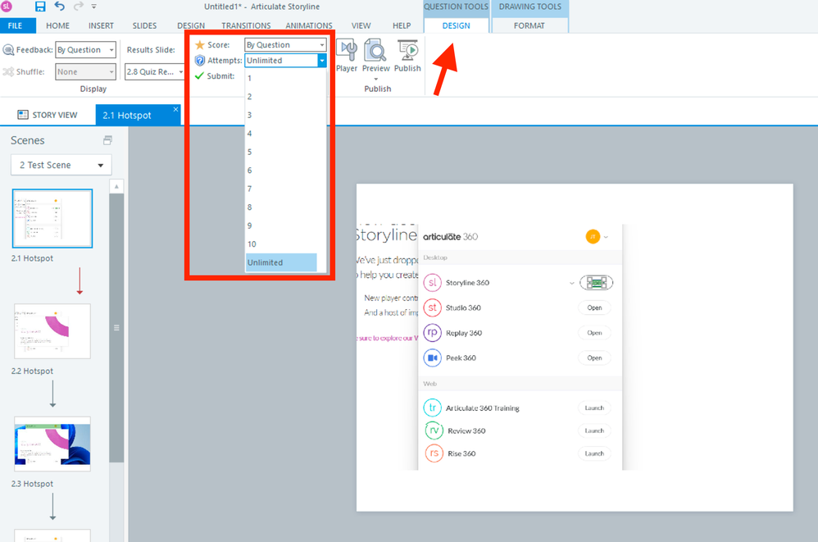Click the Publish button
The width and height of the screenshot is (818, 542).
point(407,55)
